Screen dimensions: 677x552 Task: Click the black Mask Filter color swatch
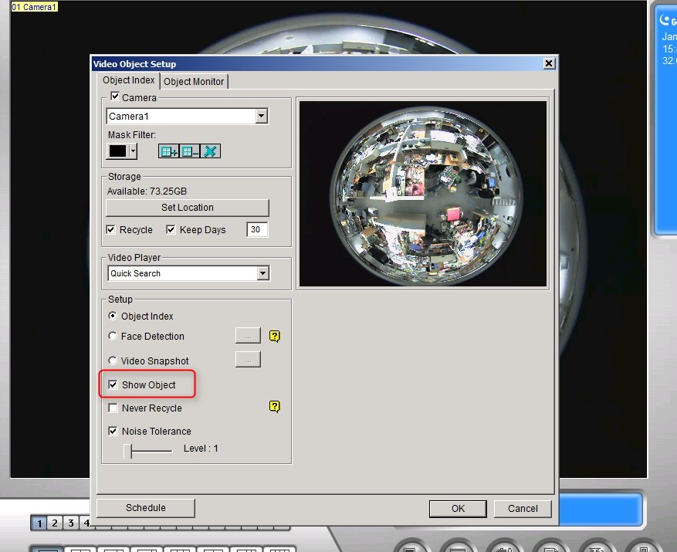[x=117, y=151]
